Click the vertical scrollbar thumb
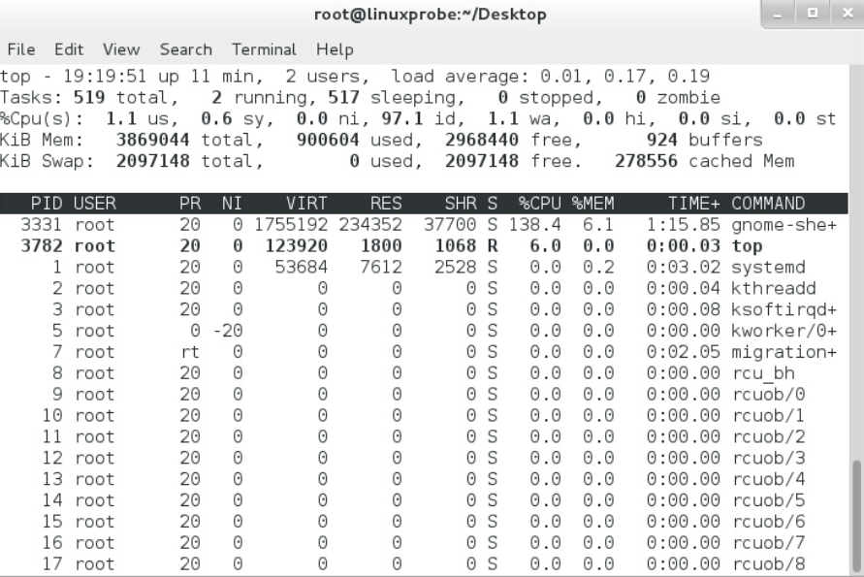 [857, 515]
